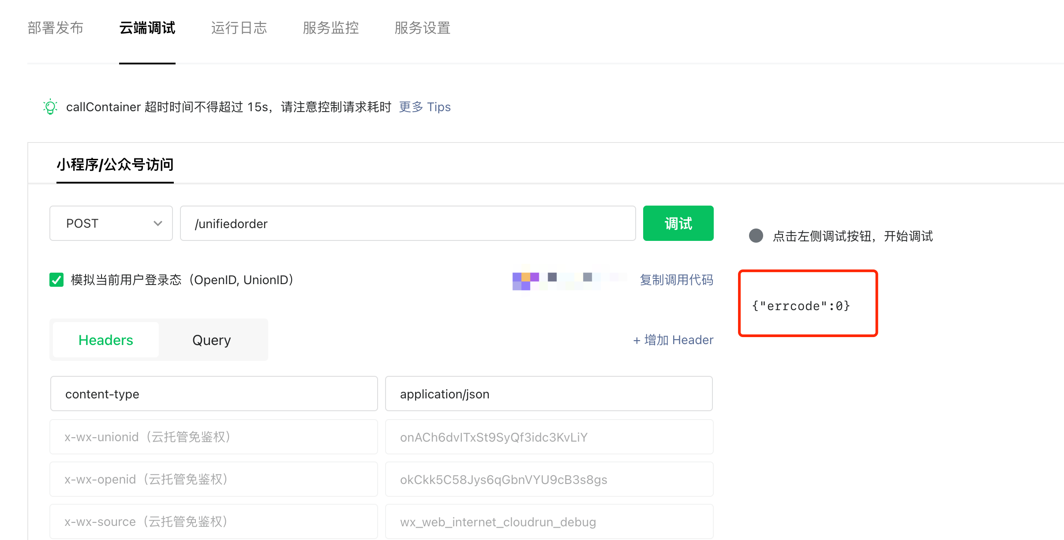Open the POST method dropdown
Screen dimensions: 1064x540
[111, 223]
